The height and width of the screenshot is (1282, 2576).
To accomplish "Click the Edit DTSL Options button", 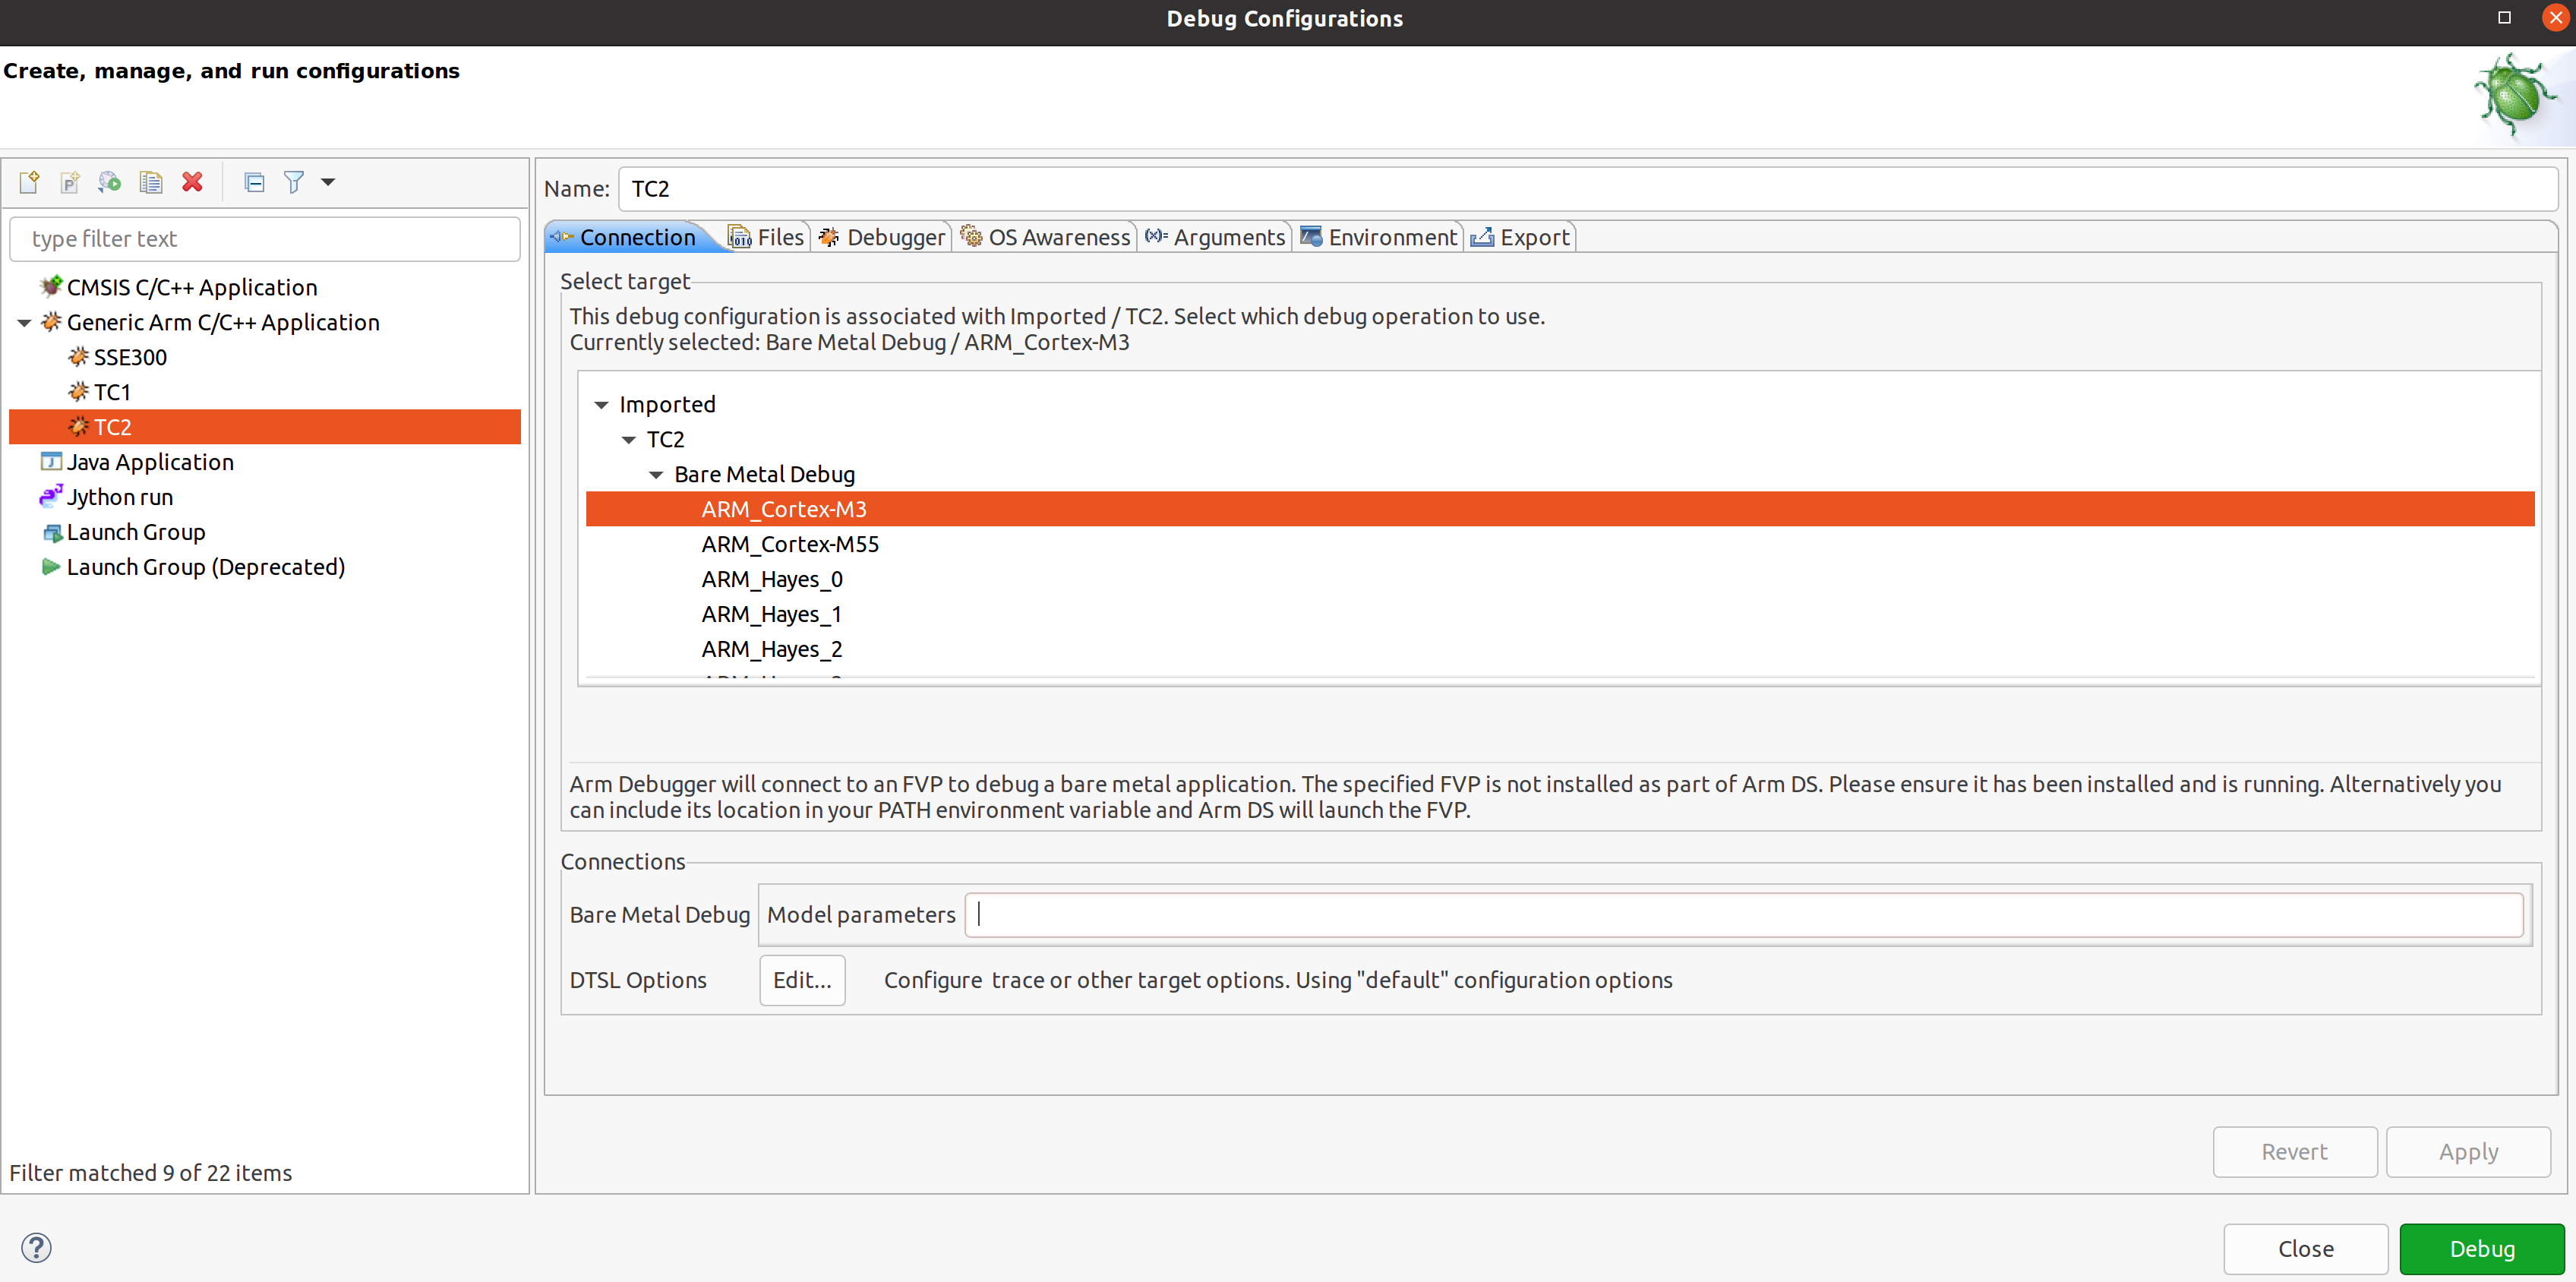I will click(802, 980).
